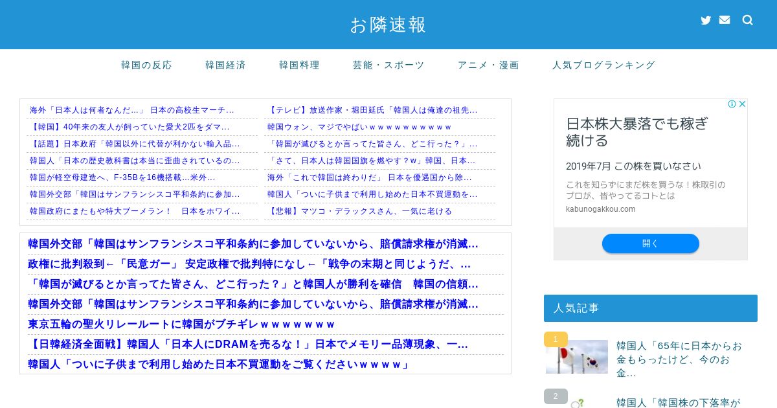Click 人気記事 sidebar heading
Viewport: 777px width, 408px height.
(651, 308)
